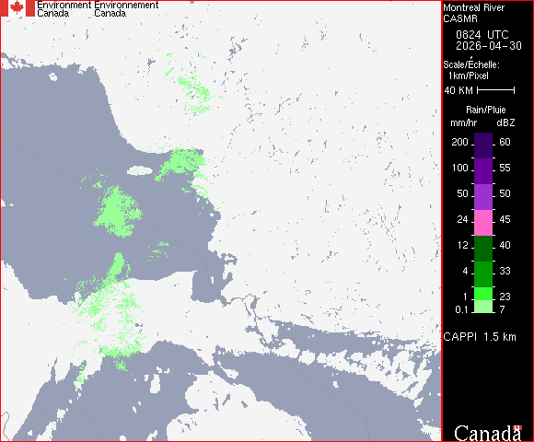The width and height of the screenshot is (534, 442).
Task: Select the 50 dBZ violet swatch
Action: click(x=483, y=197)
